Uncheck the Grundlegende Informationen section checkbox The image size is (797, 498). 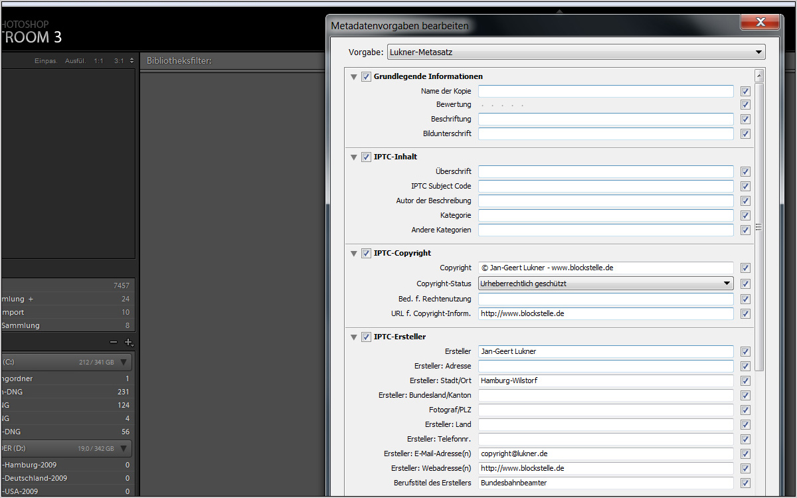point(366,76)
